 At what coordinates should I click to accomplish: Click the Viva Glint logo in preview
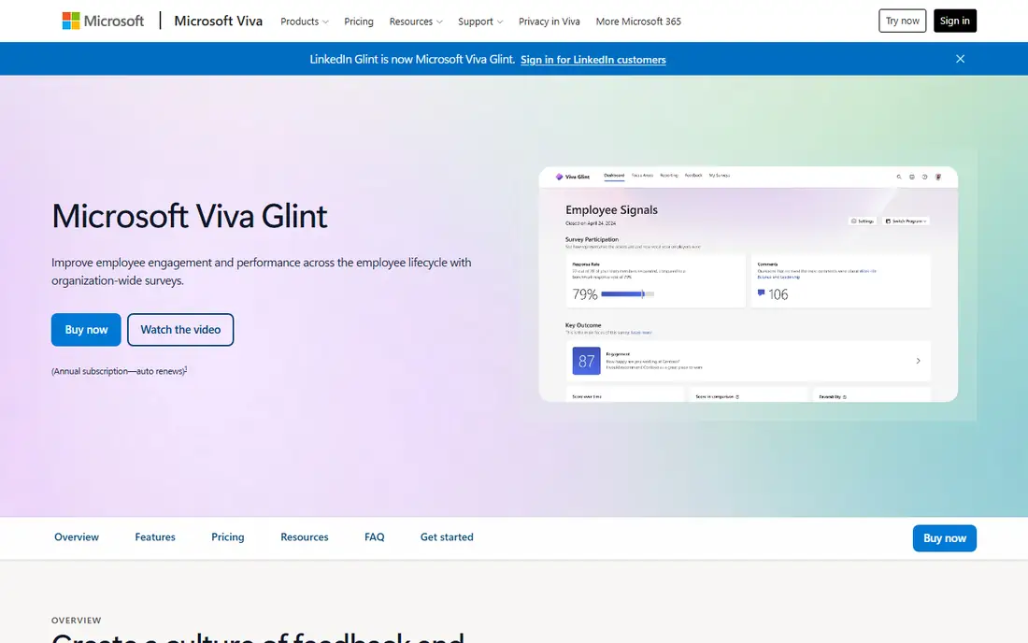[572, 177]
